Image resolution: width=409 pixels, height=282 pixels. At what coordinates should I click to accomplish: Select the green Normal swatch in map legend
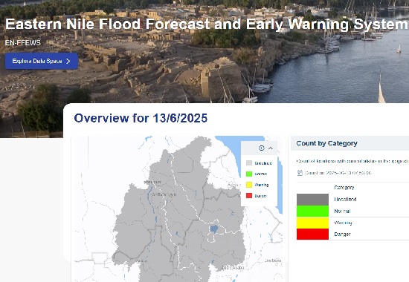(x=249, y=174)
